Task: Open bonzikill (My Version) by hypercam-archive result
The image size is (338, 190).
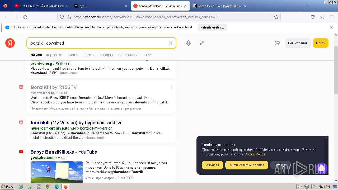Action: click(x=77, y=123)
